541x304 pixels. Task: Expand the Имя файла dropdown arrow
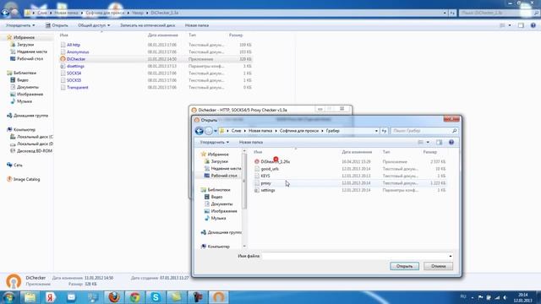pos(451,256)
